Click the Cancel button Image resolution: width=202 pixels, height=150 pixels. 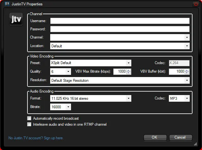point(181,137)
